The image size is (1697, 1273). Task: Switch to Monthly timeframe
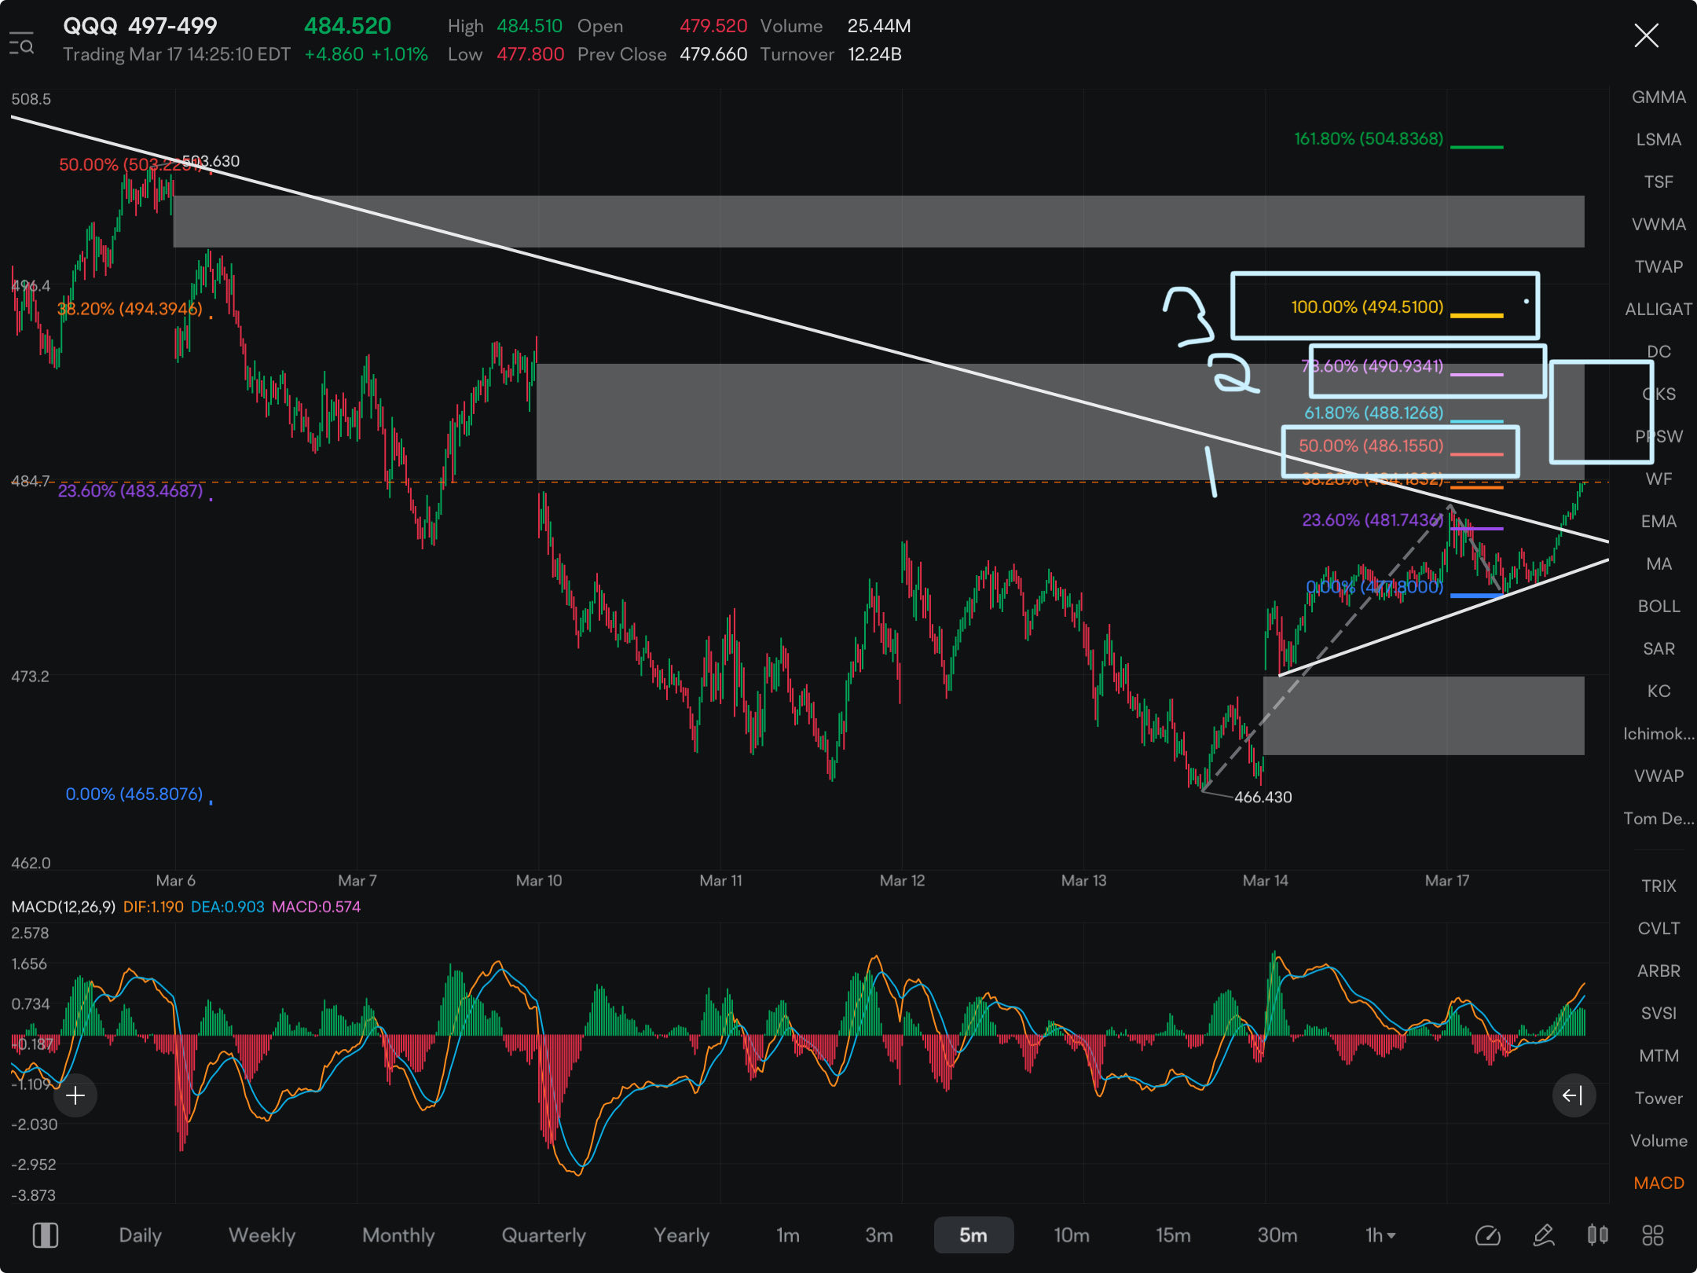point(398,1235)
